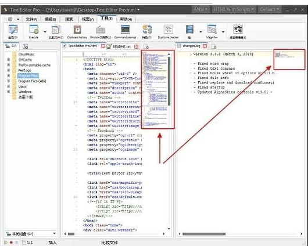Expand the Users folder

[9, 86]
